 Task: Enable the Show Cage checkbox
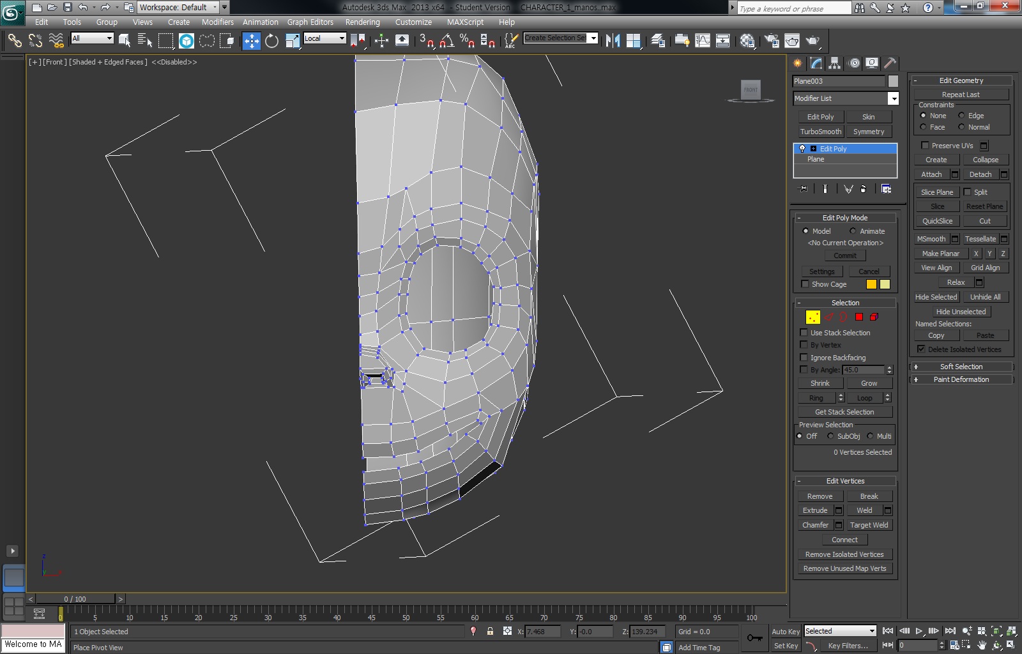click(805, 284)
